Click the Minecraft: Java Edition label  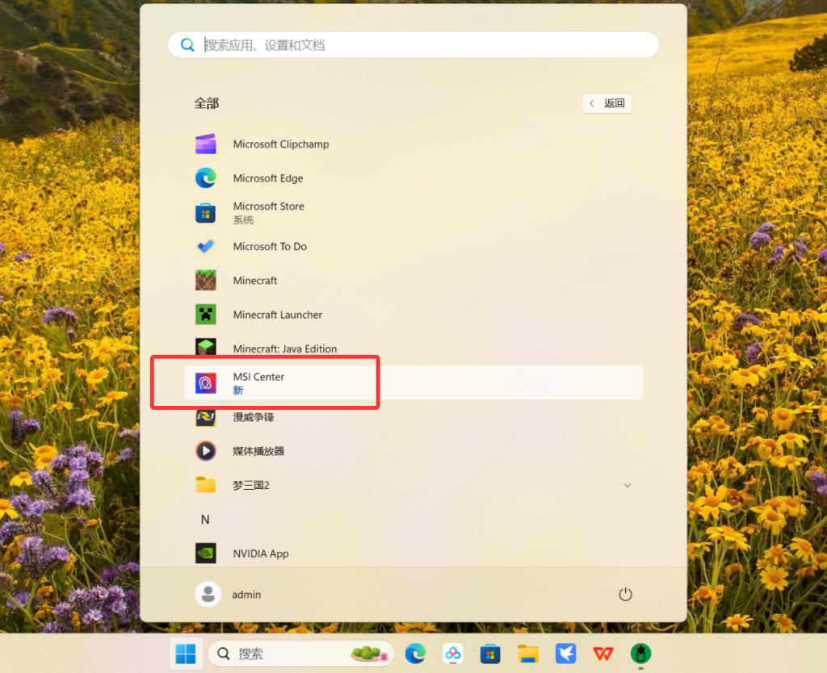click(x=285, y=349)
